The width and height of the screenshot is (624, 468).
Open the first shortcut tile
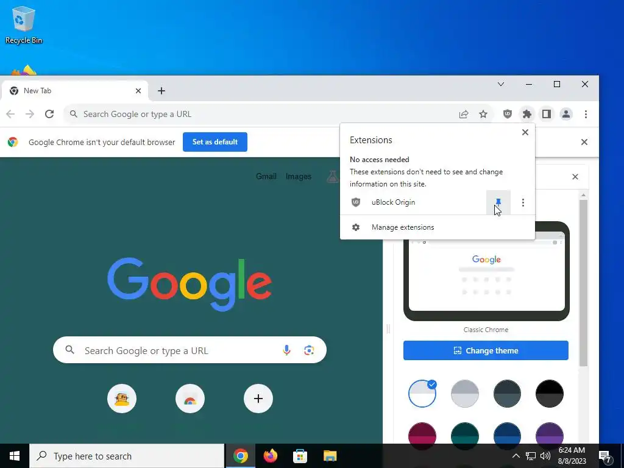pyautogui.click(x=122, y=399)
